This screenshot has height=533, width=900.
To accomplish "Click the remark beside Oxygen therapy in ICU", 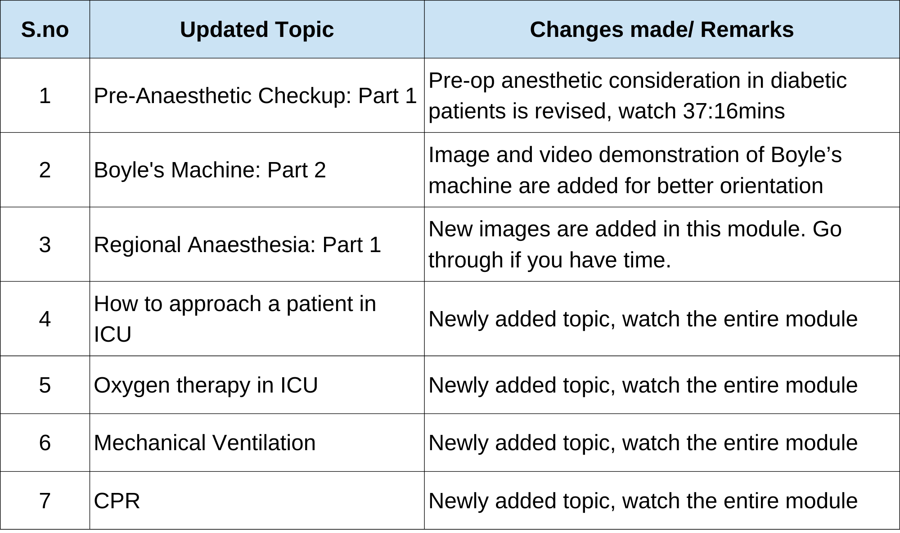I will pyautogui.click(x=643, y=385).
